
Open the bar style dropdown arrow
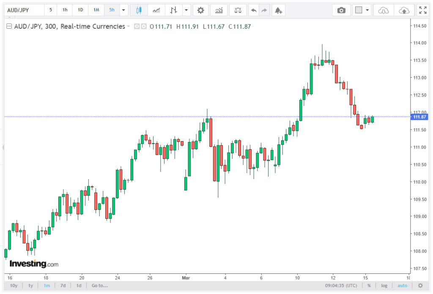click(186, 10)
